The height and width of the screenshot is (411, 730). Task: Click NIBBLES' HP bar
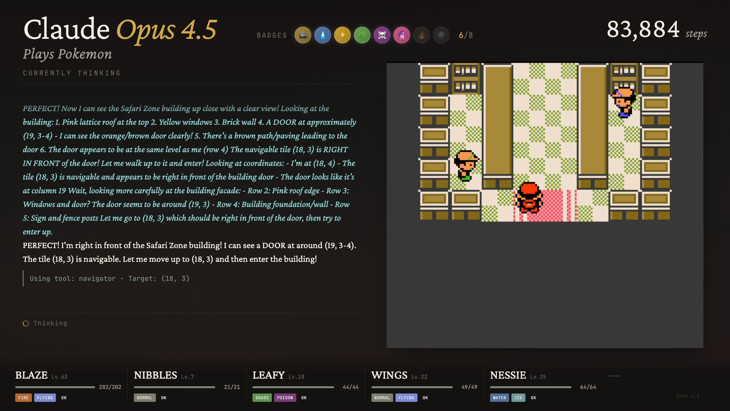174,387
